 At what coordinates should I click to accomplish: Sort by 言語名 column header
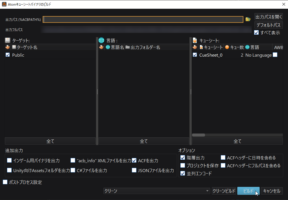click(115, 47)
